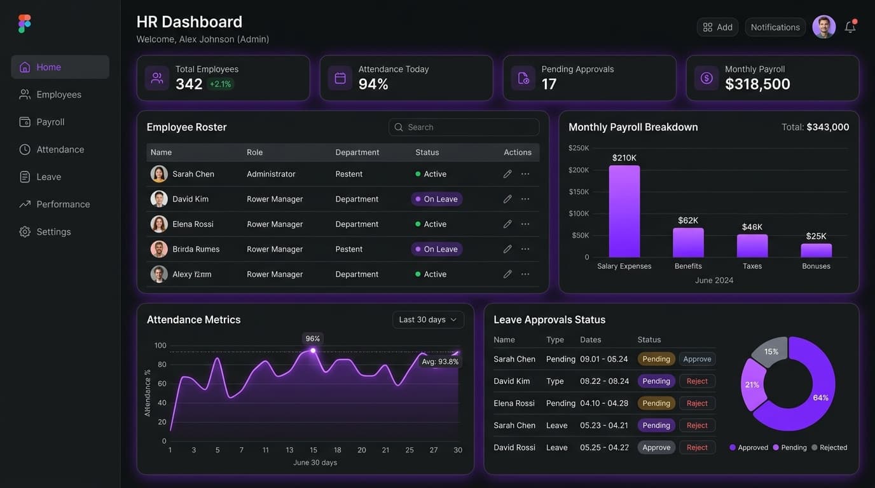
Task: Open the ellipsis menu in the last roster row
Action: click(x=525, y=274)
